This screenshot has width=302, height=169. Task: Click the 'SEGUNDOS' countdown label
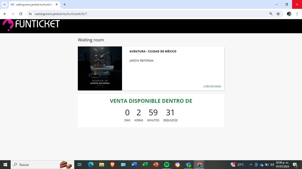coord(170,120)
